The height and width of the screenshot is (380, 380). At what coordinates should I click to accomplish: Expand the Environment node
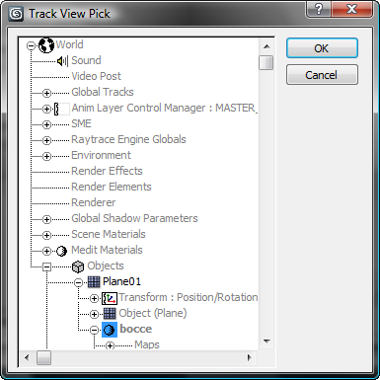46,156
